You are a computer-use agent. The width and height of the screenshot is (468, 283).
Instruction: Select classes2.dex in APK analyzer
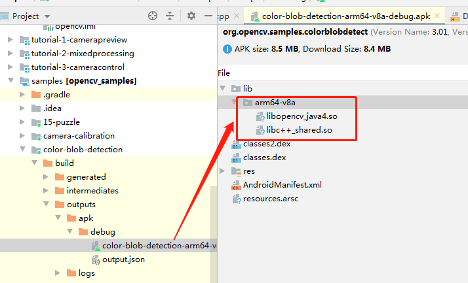[x=267, y=144]
